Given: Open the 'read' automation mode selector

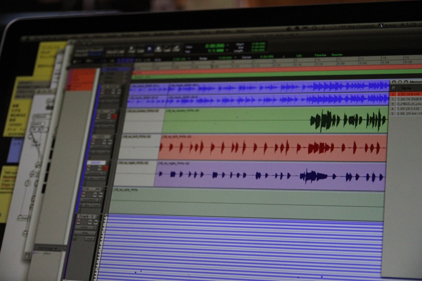Looking at the screenshot, I should (89, 238).
